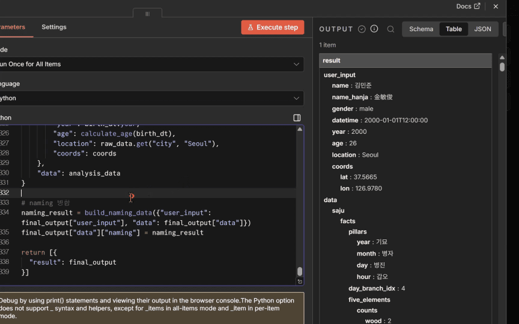Click the code editor resize corner icon
The width and height of the screenshot is (519, 324).
300,281
